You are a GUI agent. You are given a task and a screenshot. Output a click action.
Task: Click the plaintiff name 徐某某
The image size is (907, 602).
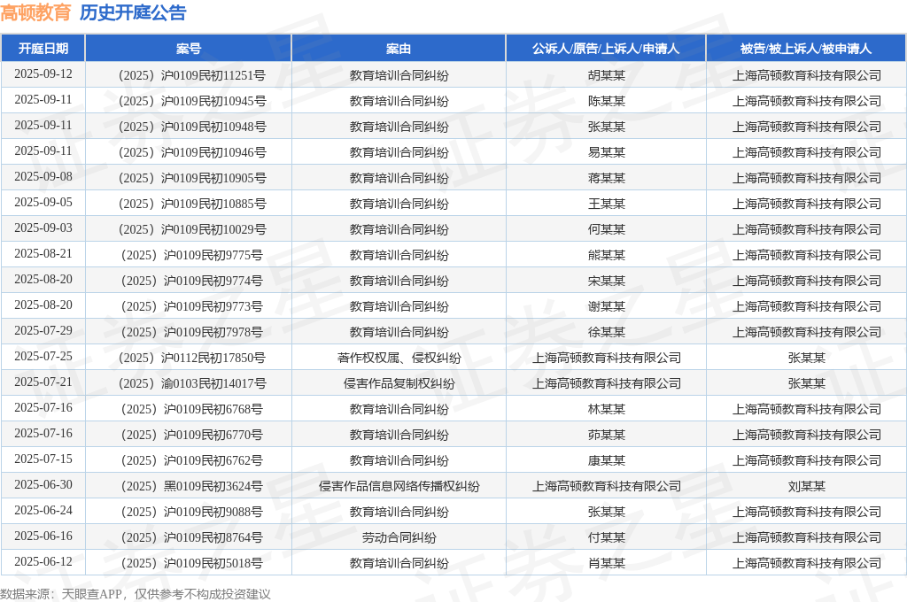pos(606,332)
